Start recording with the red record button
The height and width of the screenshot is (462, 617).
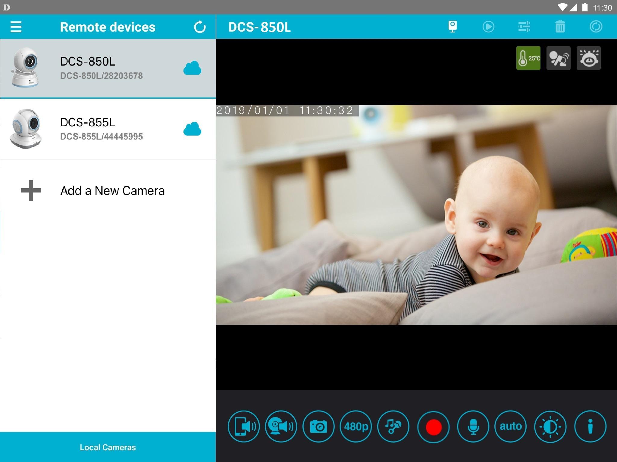click(433, 426)
